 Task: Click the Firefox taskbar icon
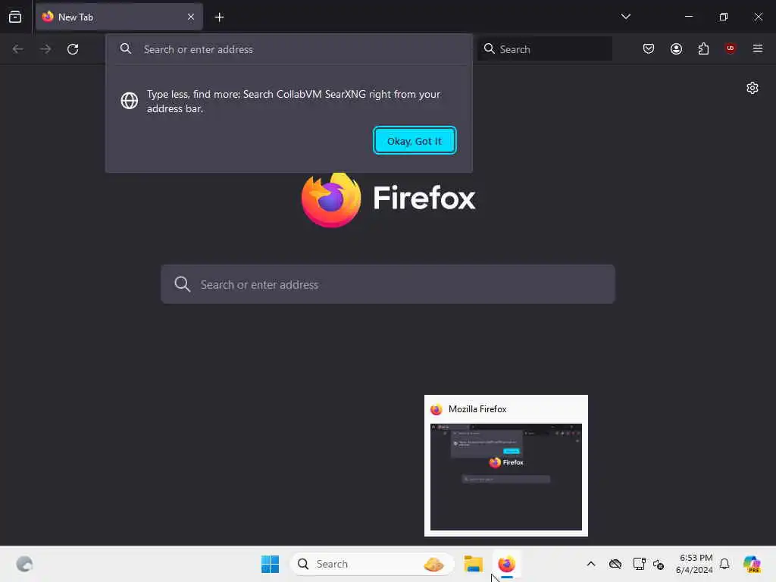coord(506,564)
